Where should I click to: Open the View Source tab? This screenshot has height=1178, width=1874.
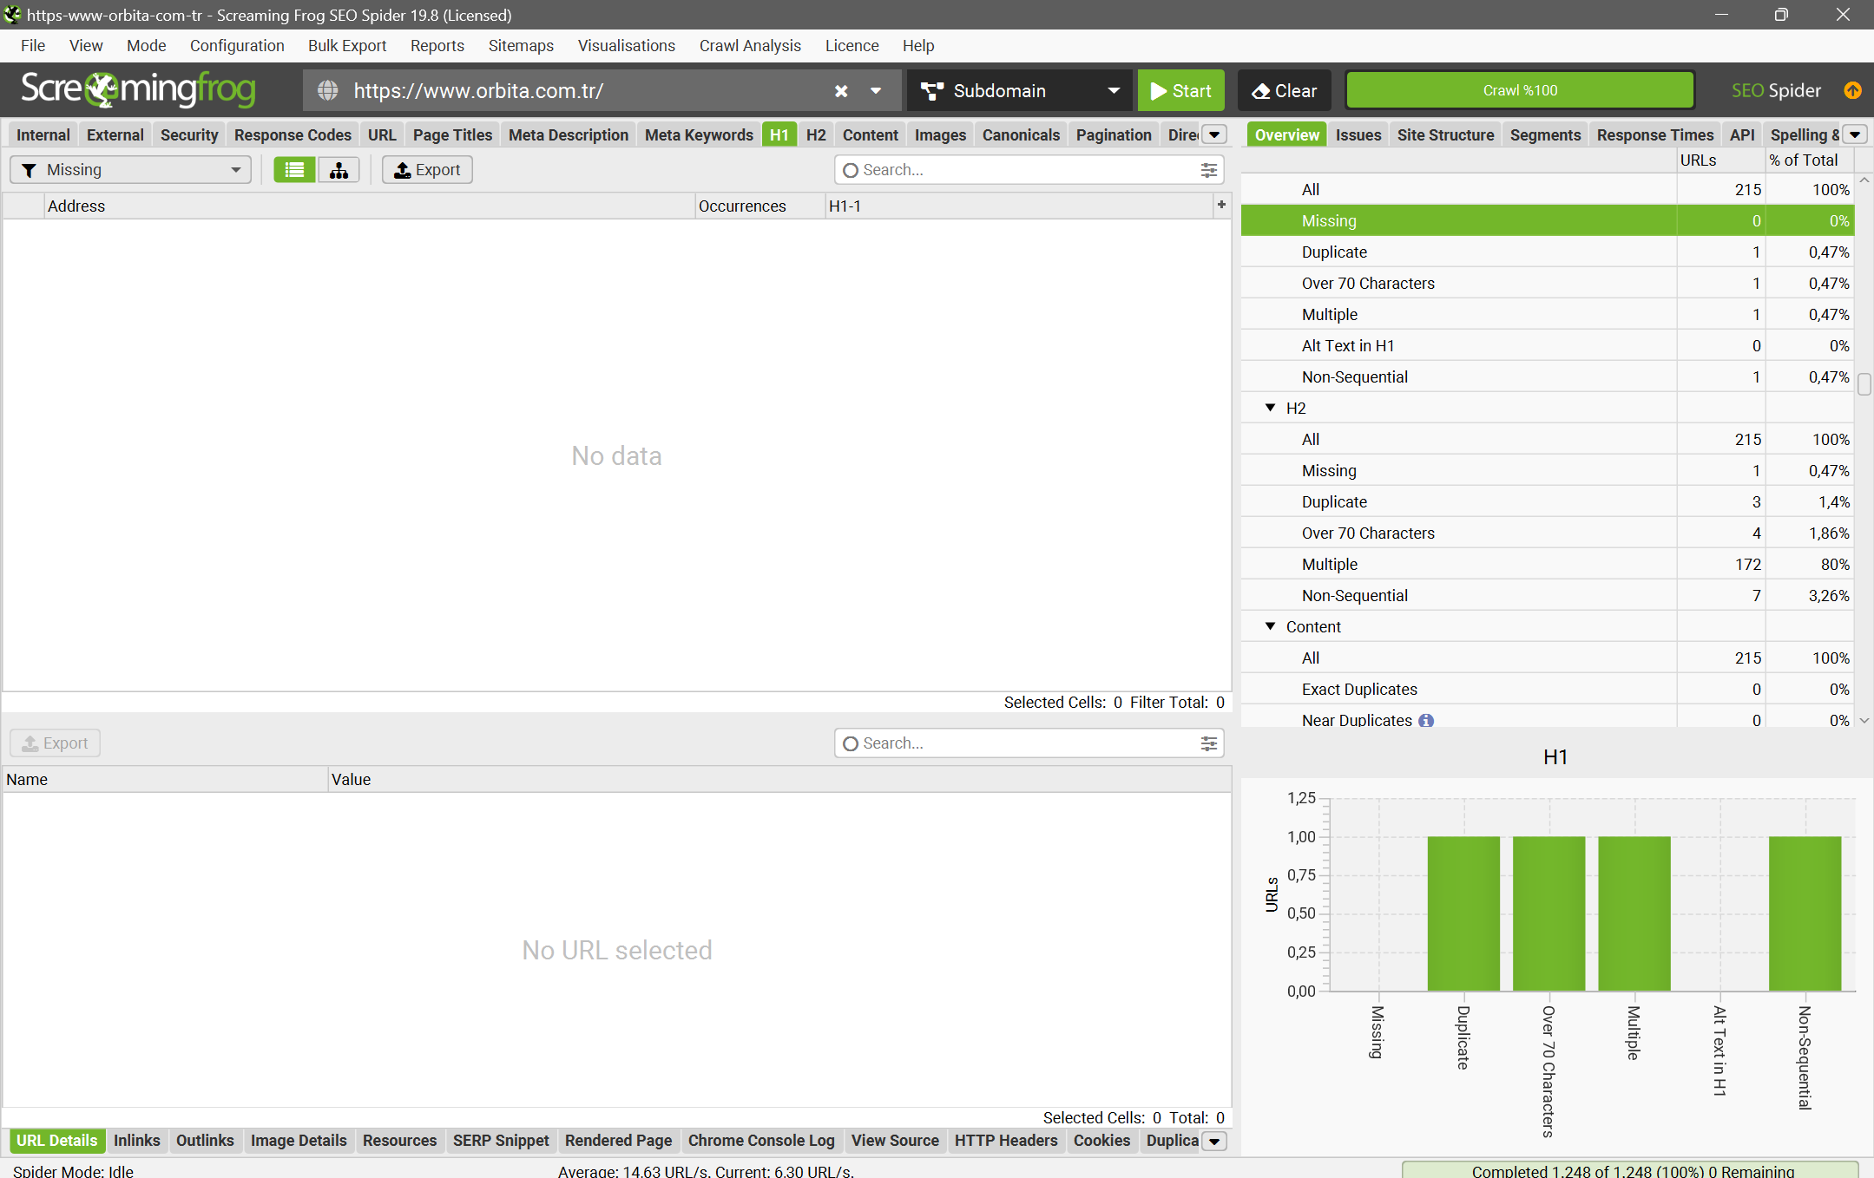[895, 1141]
